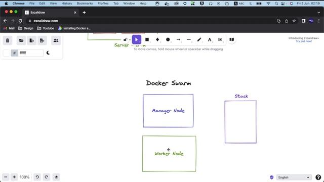Select the Rectangle shape tool
Image resolution: width=324 pixels, height=182 pixels.
(147, 39)
